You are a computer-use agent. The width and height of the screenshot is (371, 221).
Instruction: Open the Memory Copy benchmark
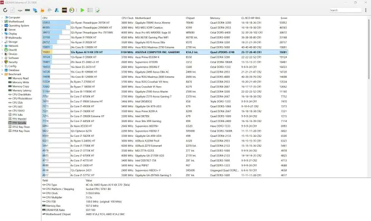[x=21, y=86]
